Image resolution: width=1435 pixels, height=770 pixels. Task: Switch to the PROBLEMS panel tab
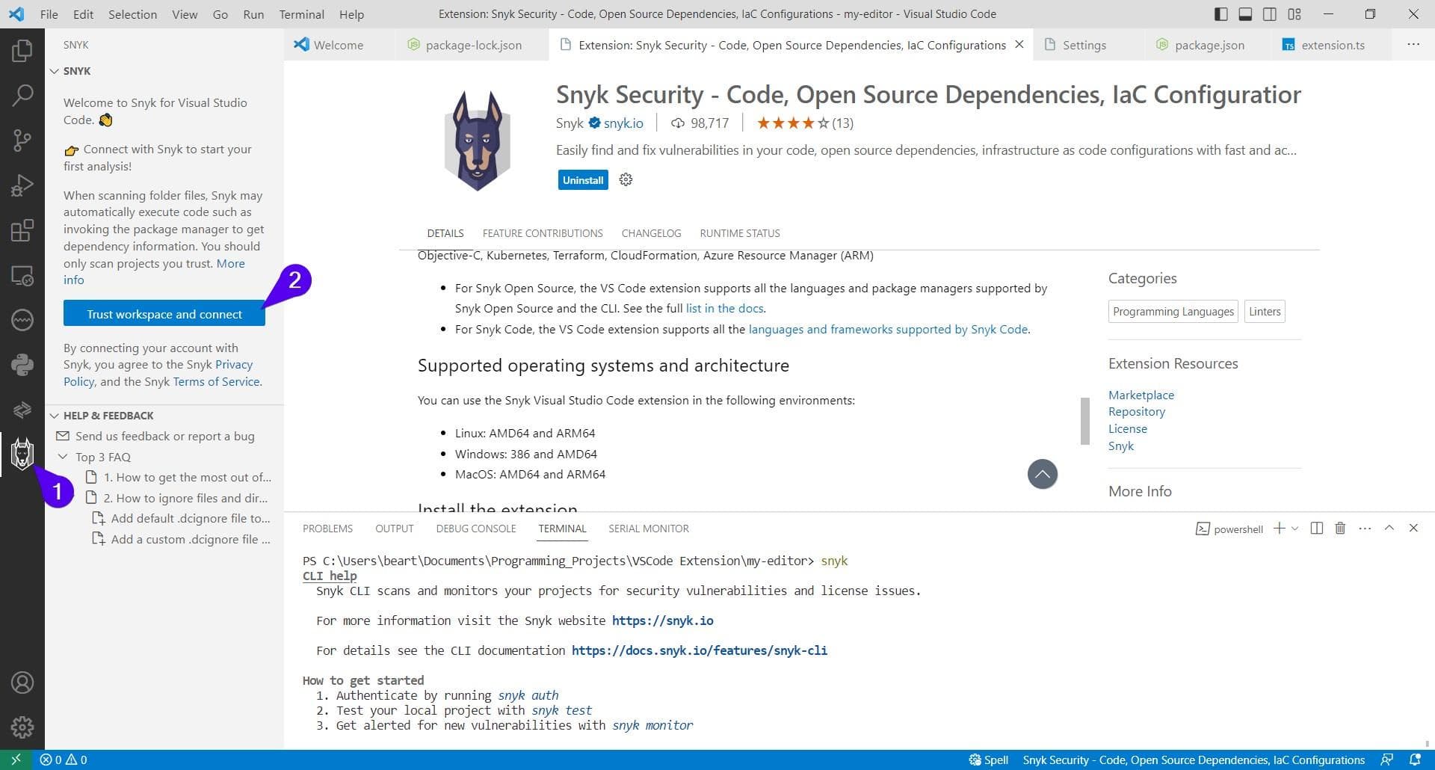327,529
